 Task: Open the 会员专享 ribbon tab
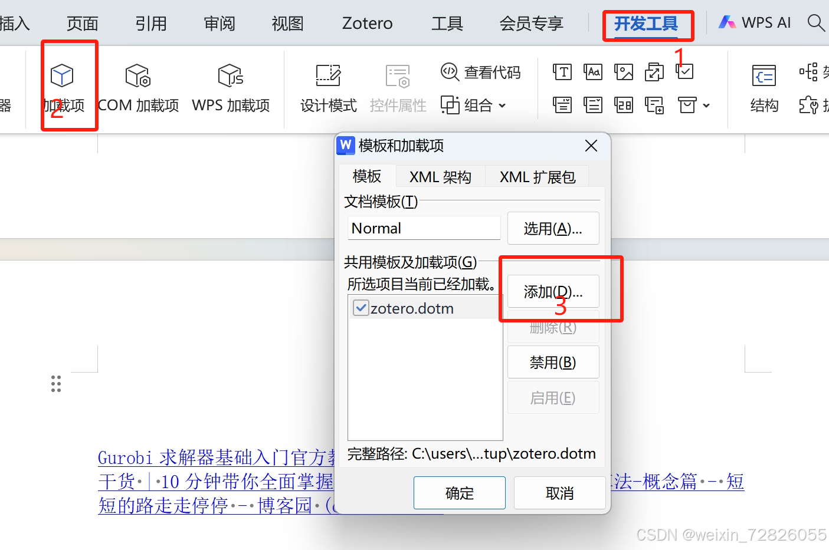(x=532, y=24)
